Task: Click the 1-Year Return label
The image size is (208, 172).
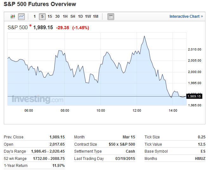Action: (16, 166)
